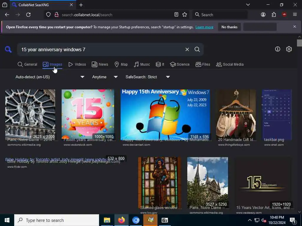Viewport: 302px width, 226px height.
Task: Open the Map category
Action: tap(121, 64)
